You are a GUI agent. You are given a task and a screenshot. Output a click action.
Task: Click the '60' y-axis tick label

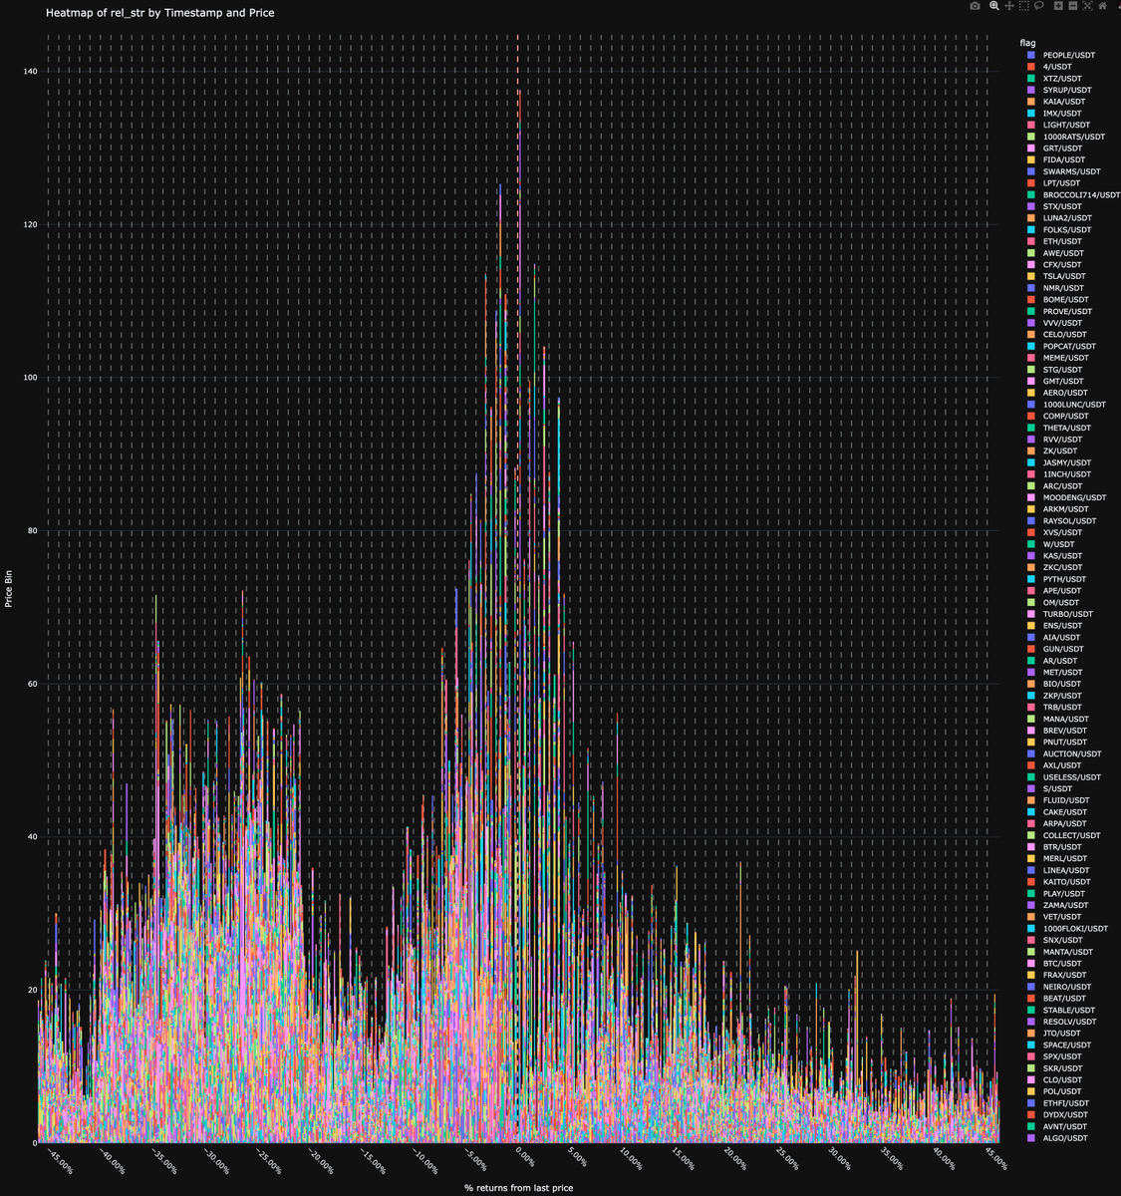[31, 684]
